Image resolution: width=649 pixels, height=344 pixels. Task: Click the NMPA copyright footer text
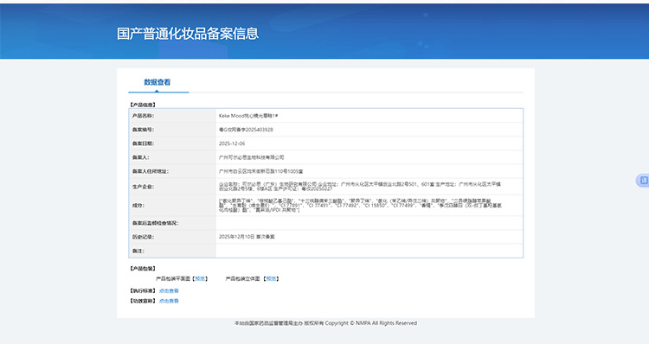coord(325,323)
